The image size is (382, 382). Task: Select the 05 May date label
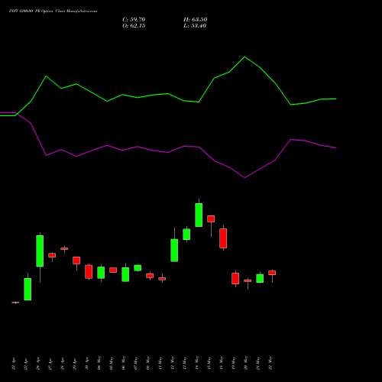click(112, 363)
